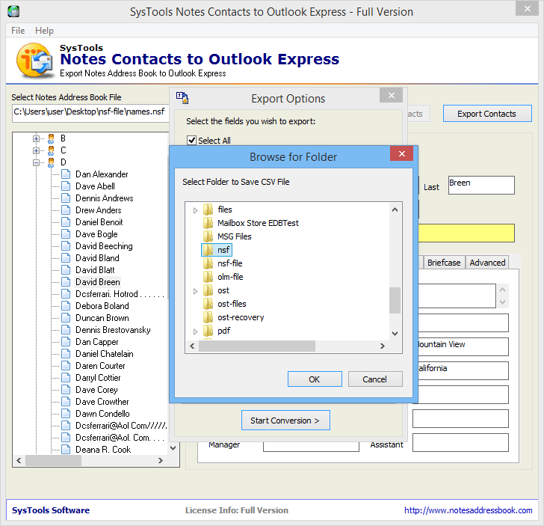Select the Dan Capper contact
This screenshot has width=544, height=526.
click(x=97, y=342)
